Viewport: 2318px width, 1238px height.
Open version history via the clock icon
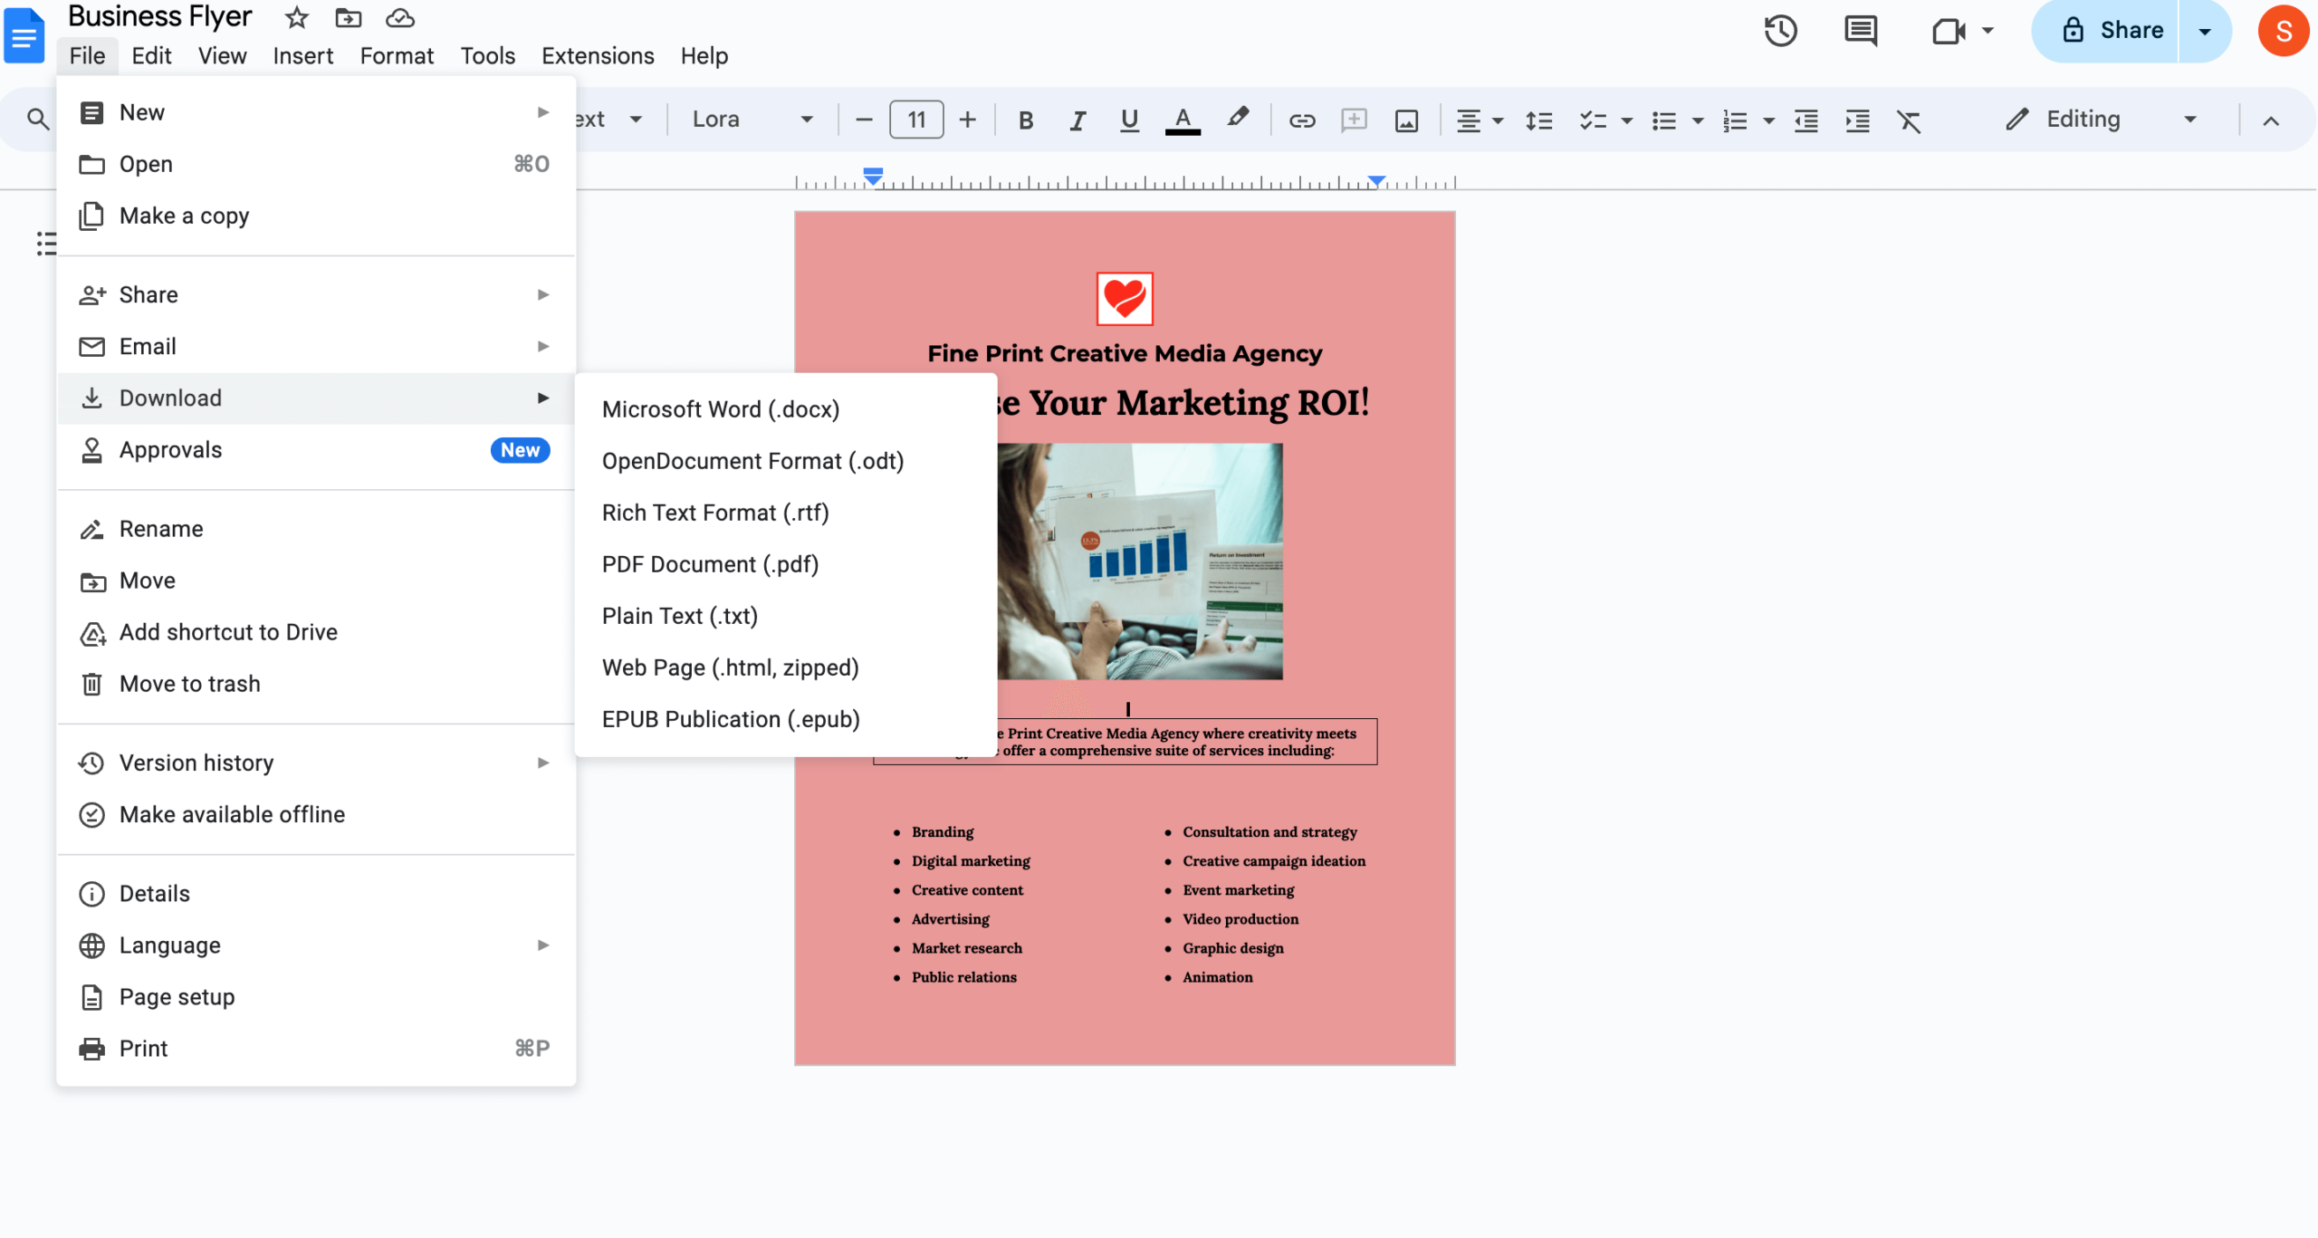[1780, 30]
